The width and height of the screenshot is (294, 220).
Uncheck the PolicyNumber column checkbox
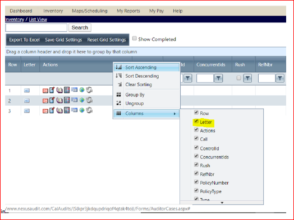coord(196,182)
